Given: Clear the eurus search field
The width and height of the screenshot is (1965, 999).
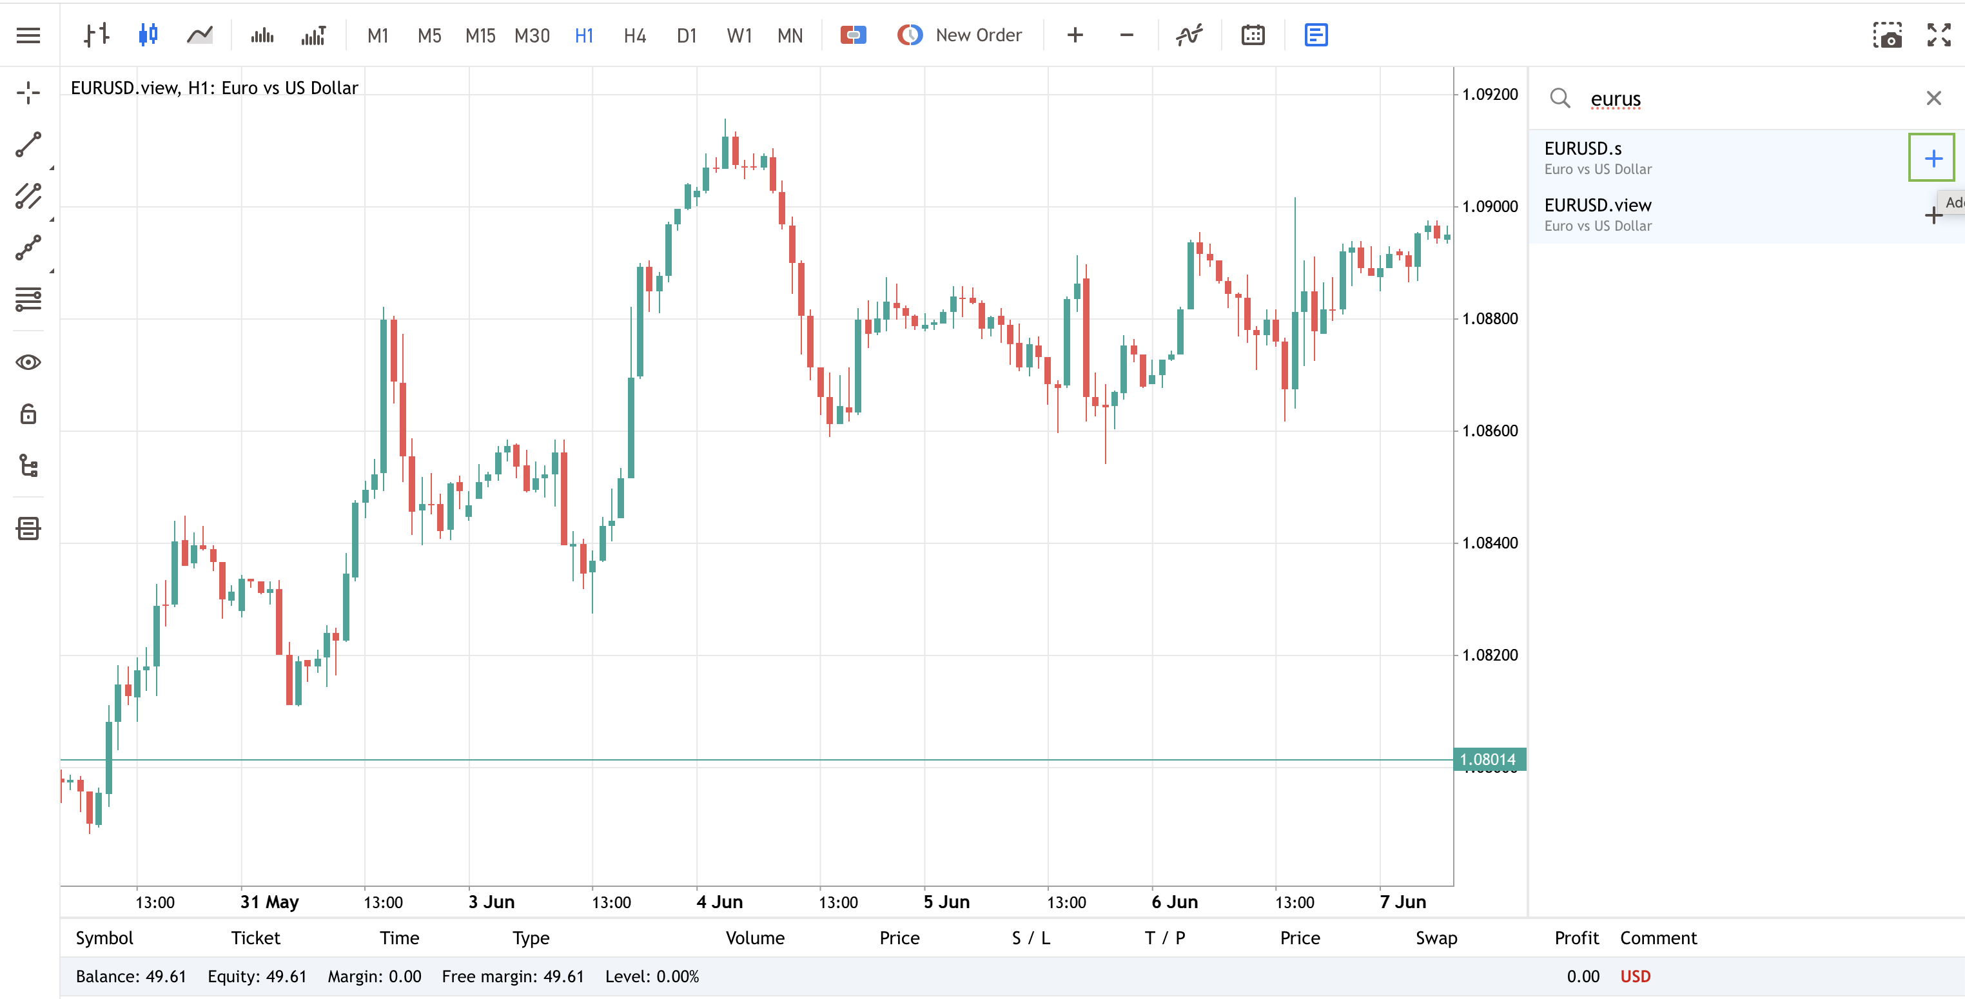Looking at the screenshot, I should (x=1933, y=97).
